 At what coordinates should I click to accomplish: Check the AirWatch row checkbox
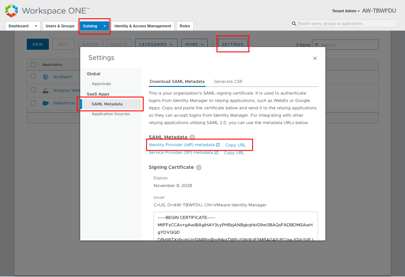(33, 76)
